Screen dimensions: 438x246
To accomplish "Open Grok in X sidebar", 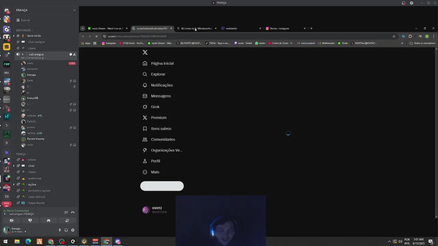I will 151,107.
